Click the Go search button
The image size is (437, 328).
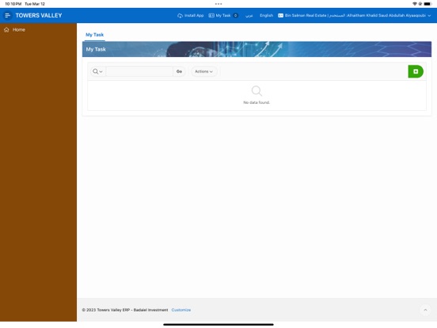pyautogui.click(x=179, y=71)
